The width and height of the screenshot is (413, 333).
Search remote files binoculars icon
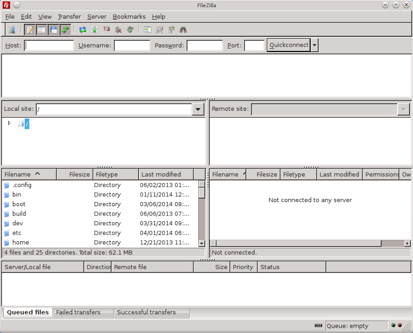coord(183,30)
